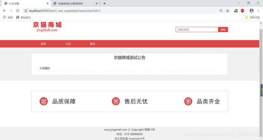Open 首页 in the red navigation bar
The height and width of the screenshot is (140, 263).
[x=43, y=44]
